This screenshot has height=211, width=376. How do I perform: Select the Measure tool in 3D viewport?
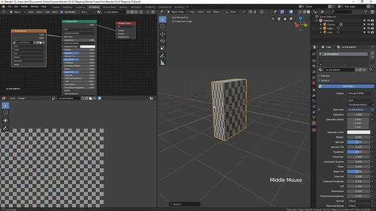click(x=163, y=63)
